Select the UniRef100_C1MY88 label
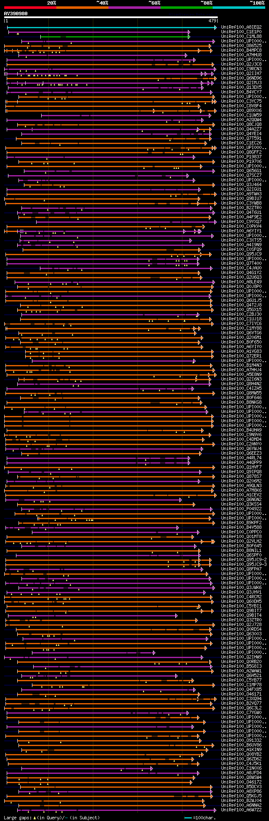Viewport: 269px width, 821px height. 241,328
